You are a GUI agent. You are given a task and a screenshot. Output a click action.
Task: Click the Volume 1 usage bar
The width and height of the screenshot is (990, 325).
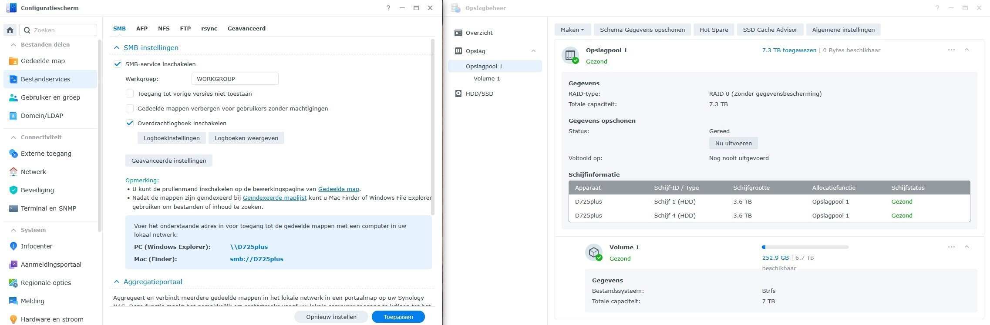(805, 247)
